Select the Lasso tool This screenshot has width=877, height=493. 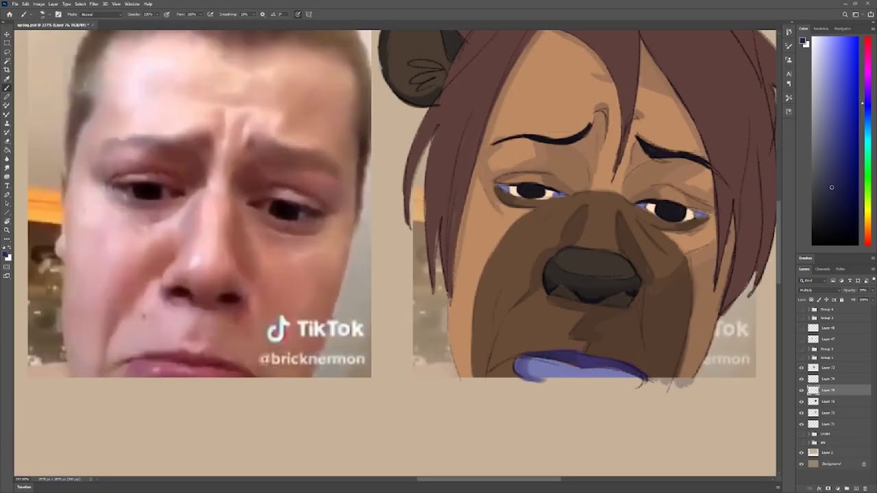(7, 52)
